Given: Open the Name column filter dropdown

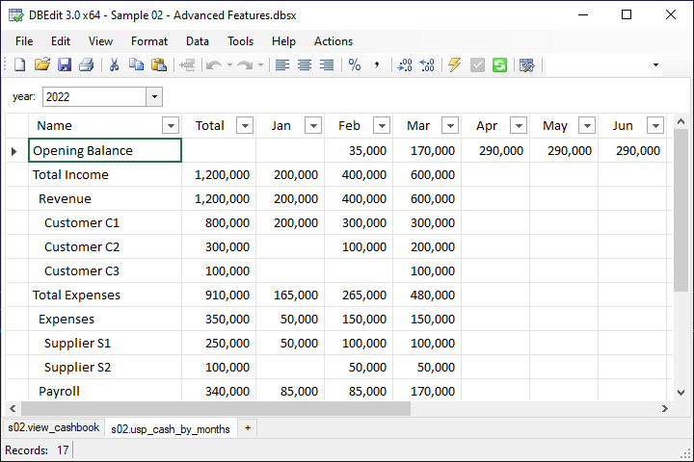Looking at the screenshot, I should [x=171, y=125].
